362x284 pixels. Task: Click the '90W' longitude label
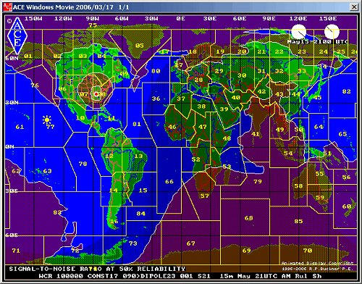point(93,19)
